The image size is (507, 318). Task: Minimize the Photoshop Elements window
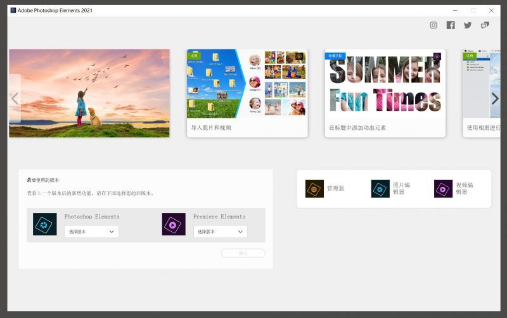[x=455, y=10]
